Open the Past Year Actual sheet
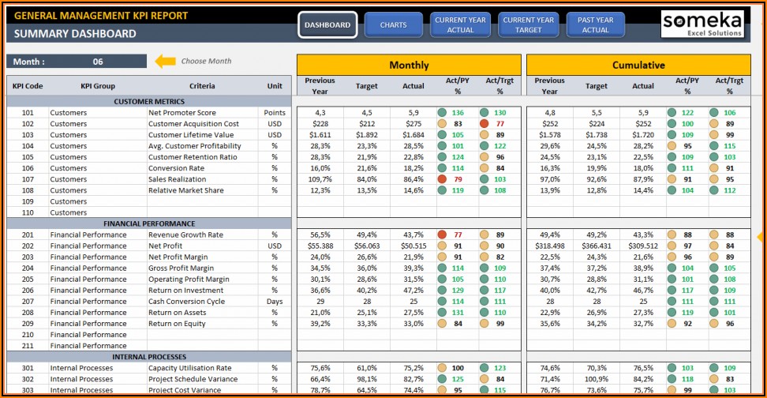The image size is (767, 398). pos(595,25)
